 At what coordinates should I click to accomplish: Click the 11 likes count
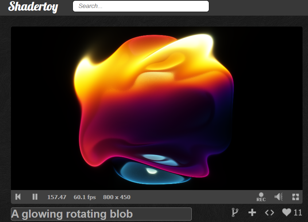(x=297, y=213)
